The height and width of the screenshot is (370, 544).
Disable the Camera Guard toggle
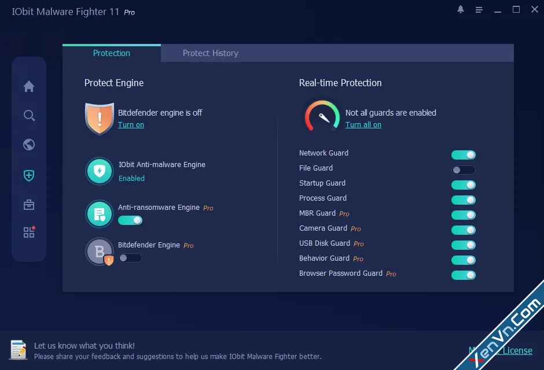463,230
